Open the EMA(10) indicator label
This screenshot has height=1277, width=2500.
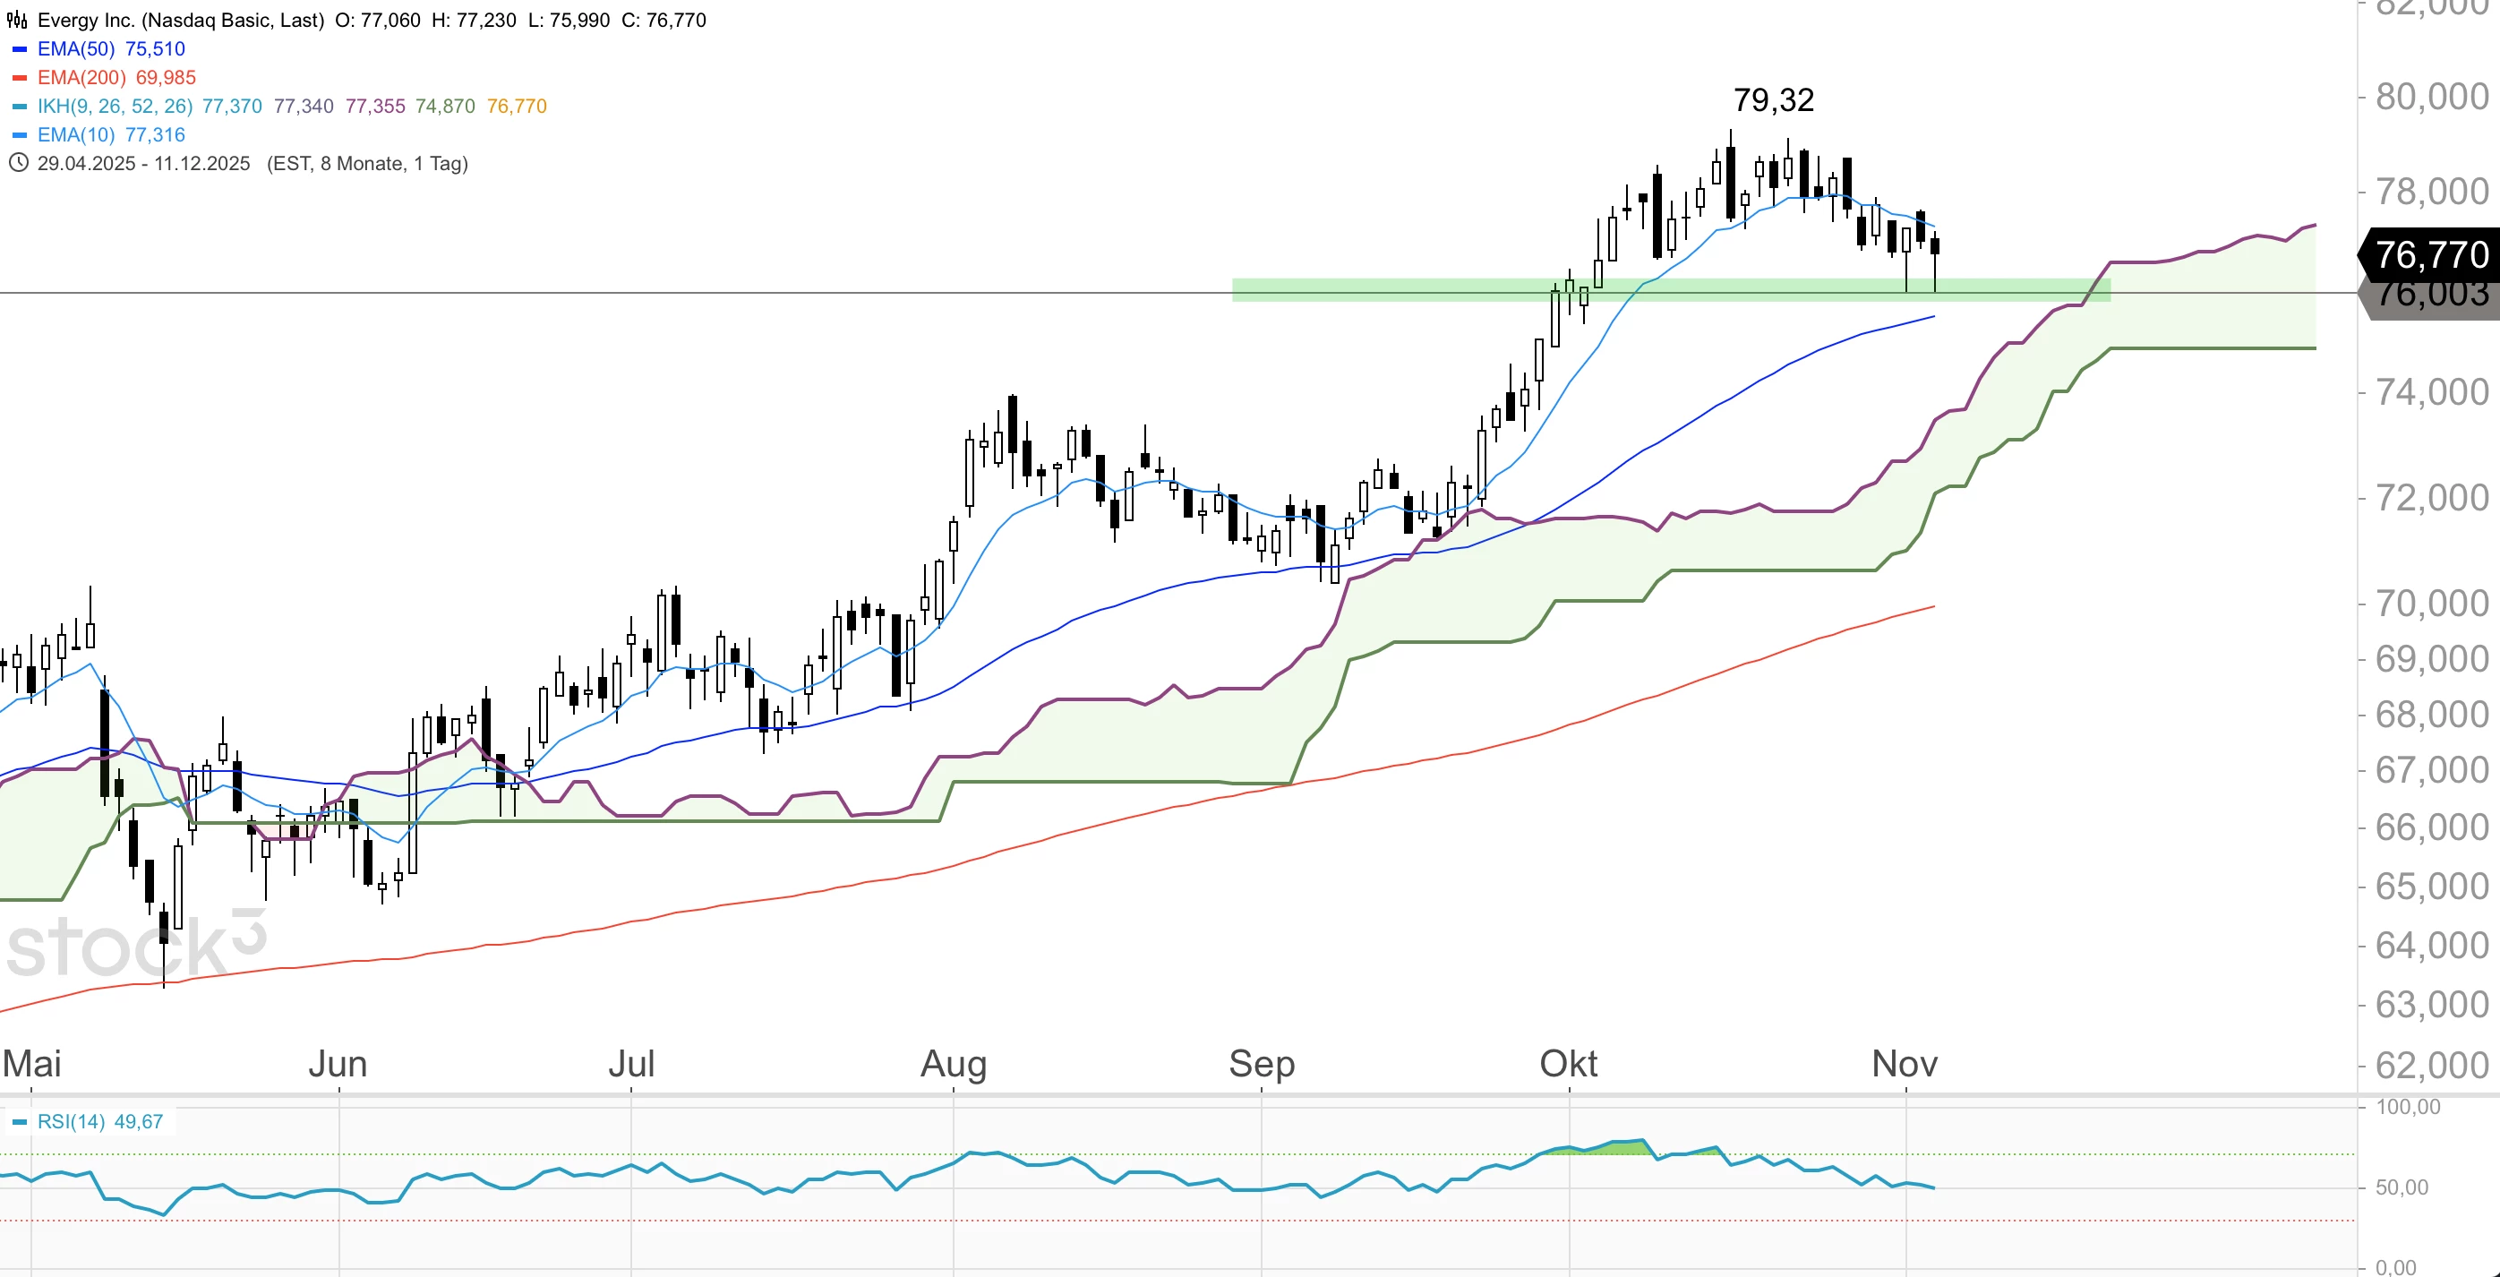pos(76,135)
